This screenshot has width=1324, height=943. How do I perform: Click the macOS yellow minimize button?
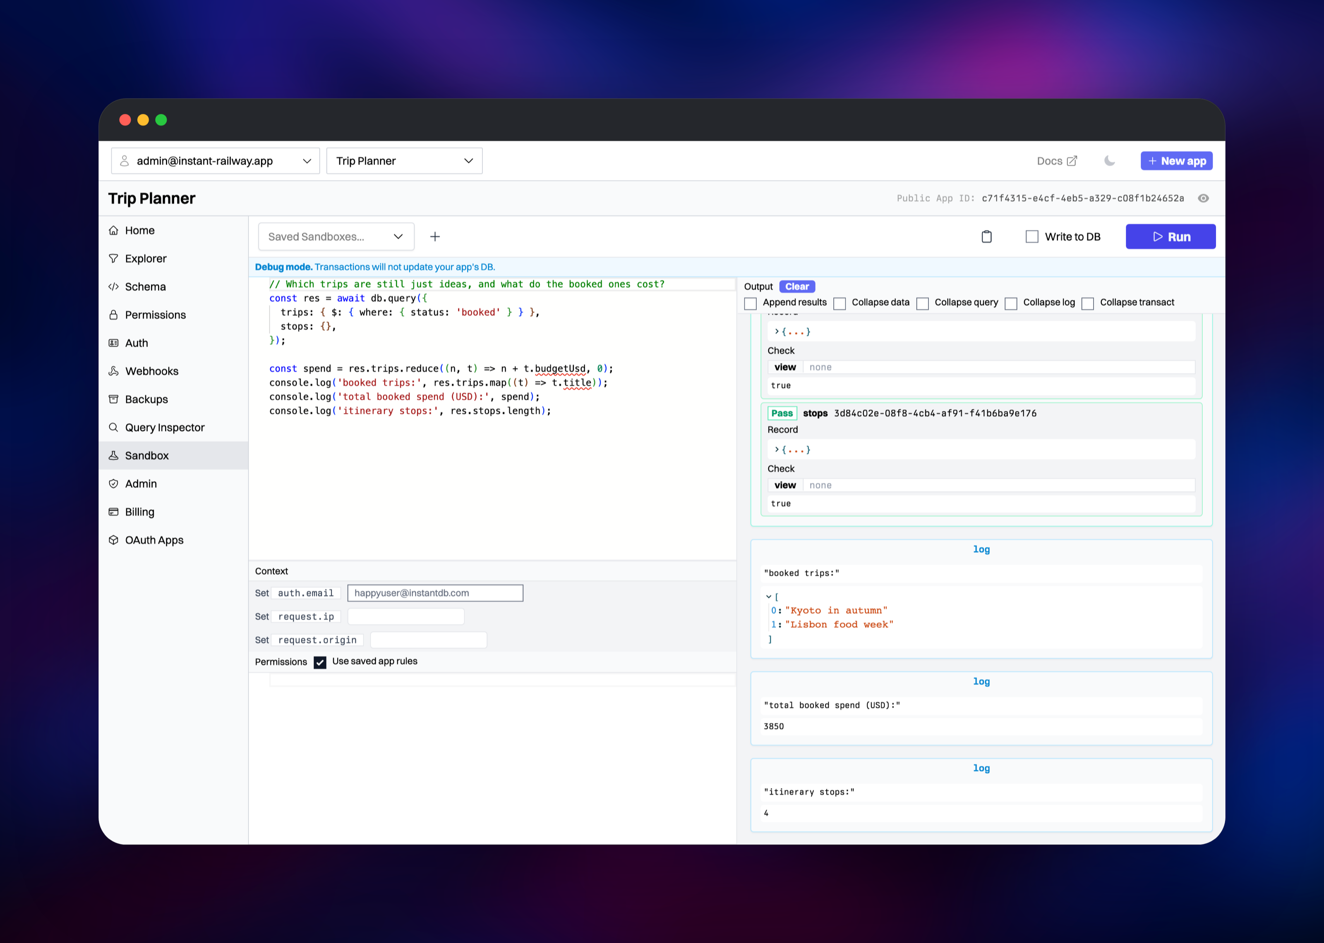pyautogui.click(x=143, y=119)
